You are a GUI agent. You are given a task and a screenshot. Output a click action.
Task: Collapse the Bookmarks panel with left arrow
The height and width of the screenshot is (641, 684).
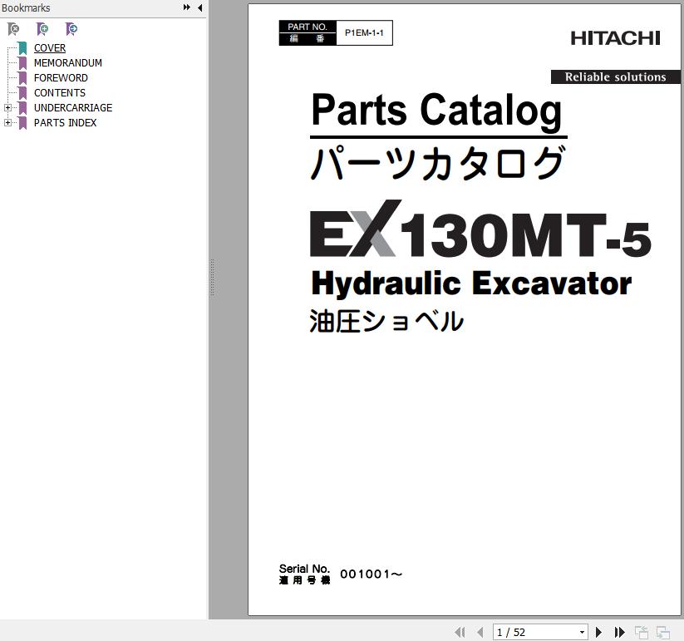coord(199,7)
